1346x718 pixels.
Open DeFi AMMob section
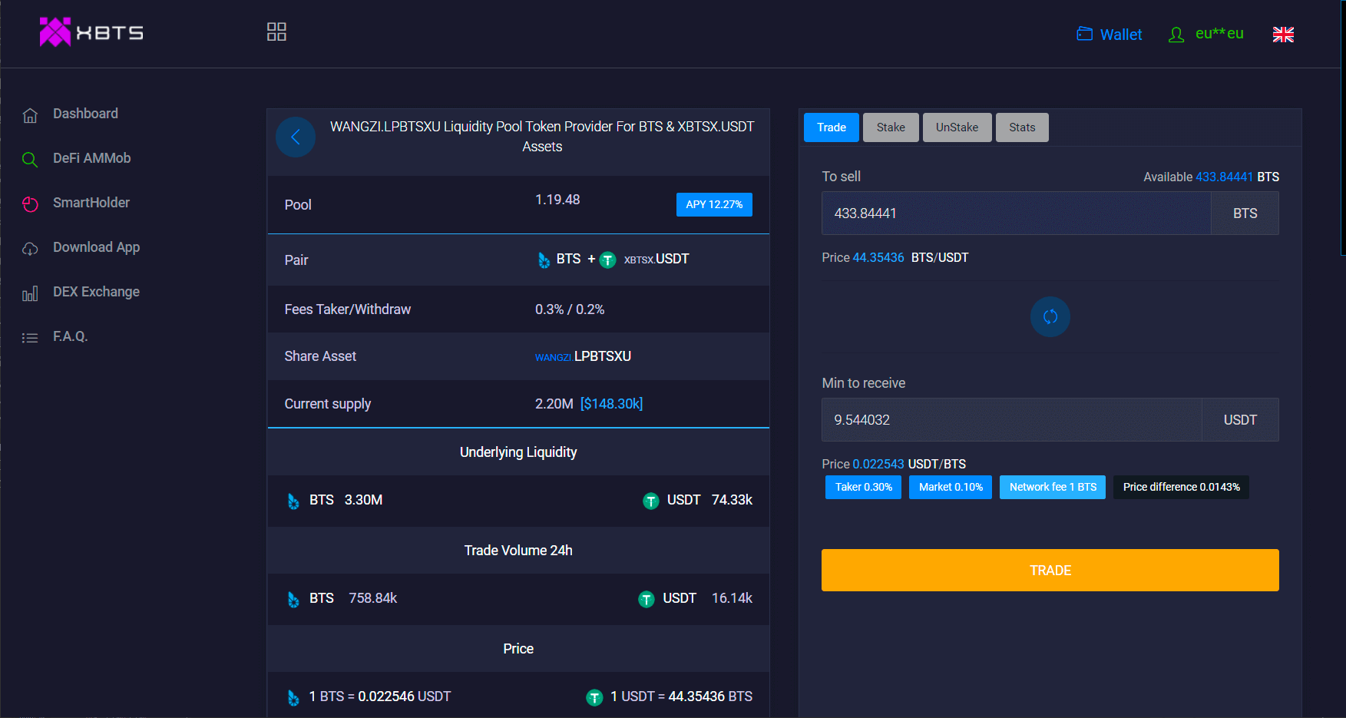91,158
